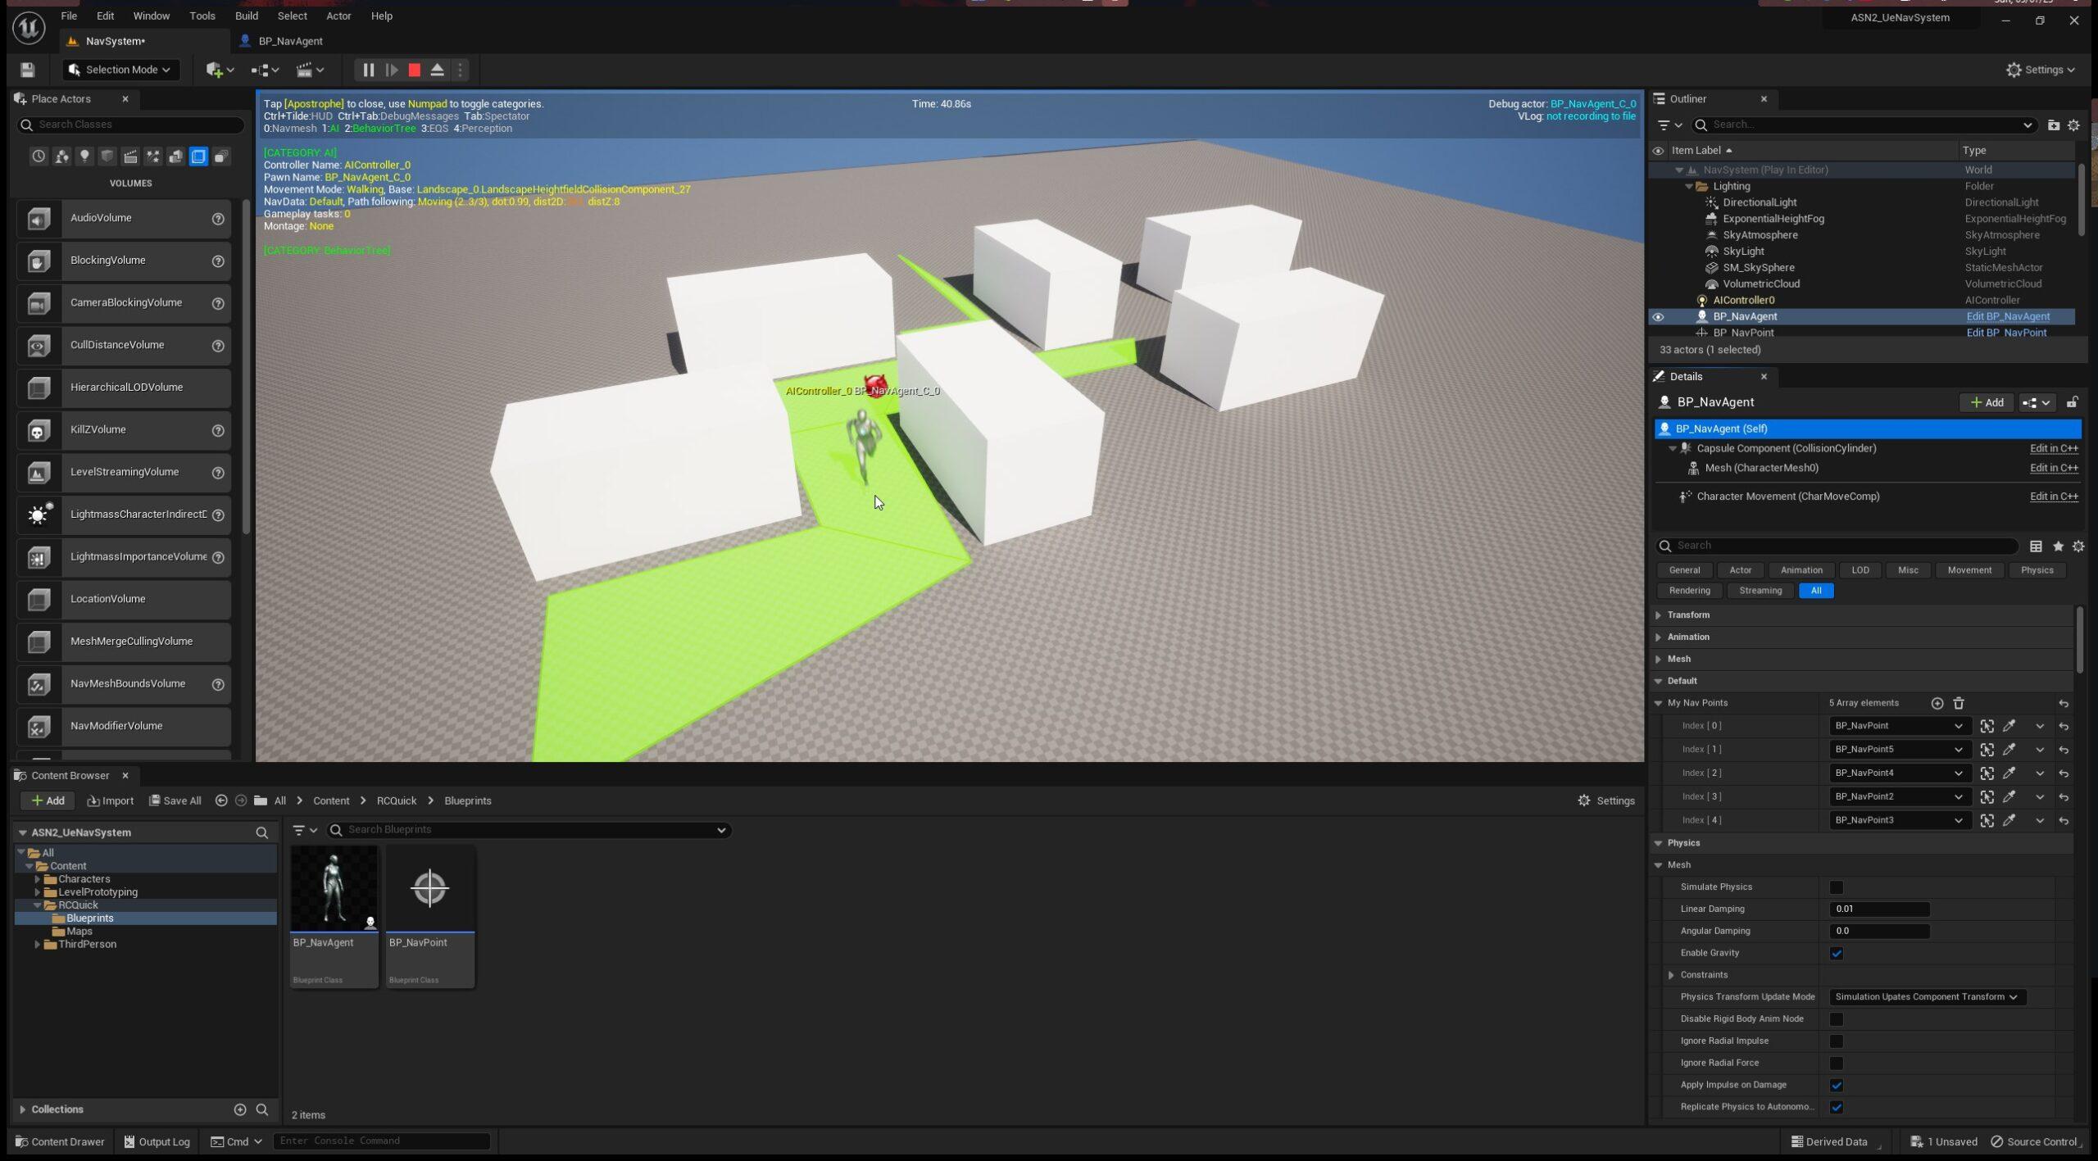Viewport: 2098px width, 1161px height.
Task: Select the Physics filter tab
Action: [x=2037, y=570]
